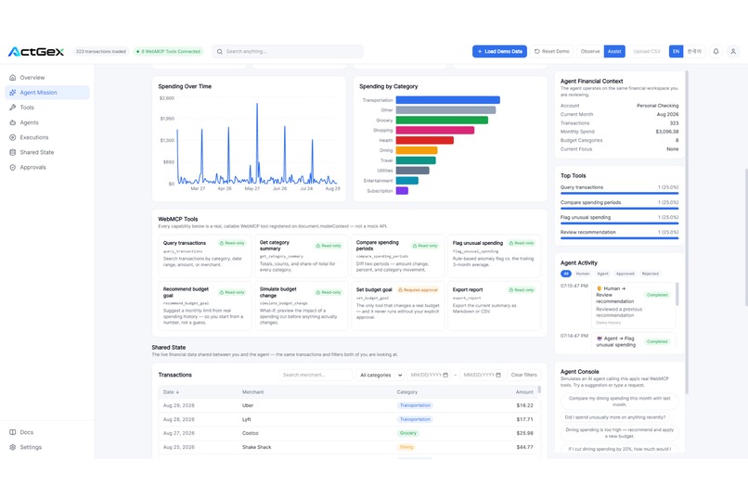Click Transportation tag in Lyft row
Viewport: 748px width, 498px height.
(415, 419)
